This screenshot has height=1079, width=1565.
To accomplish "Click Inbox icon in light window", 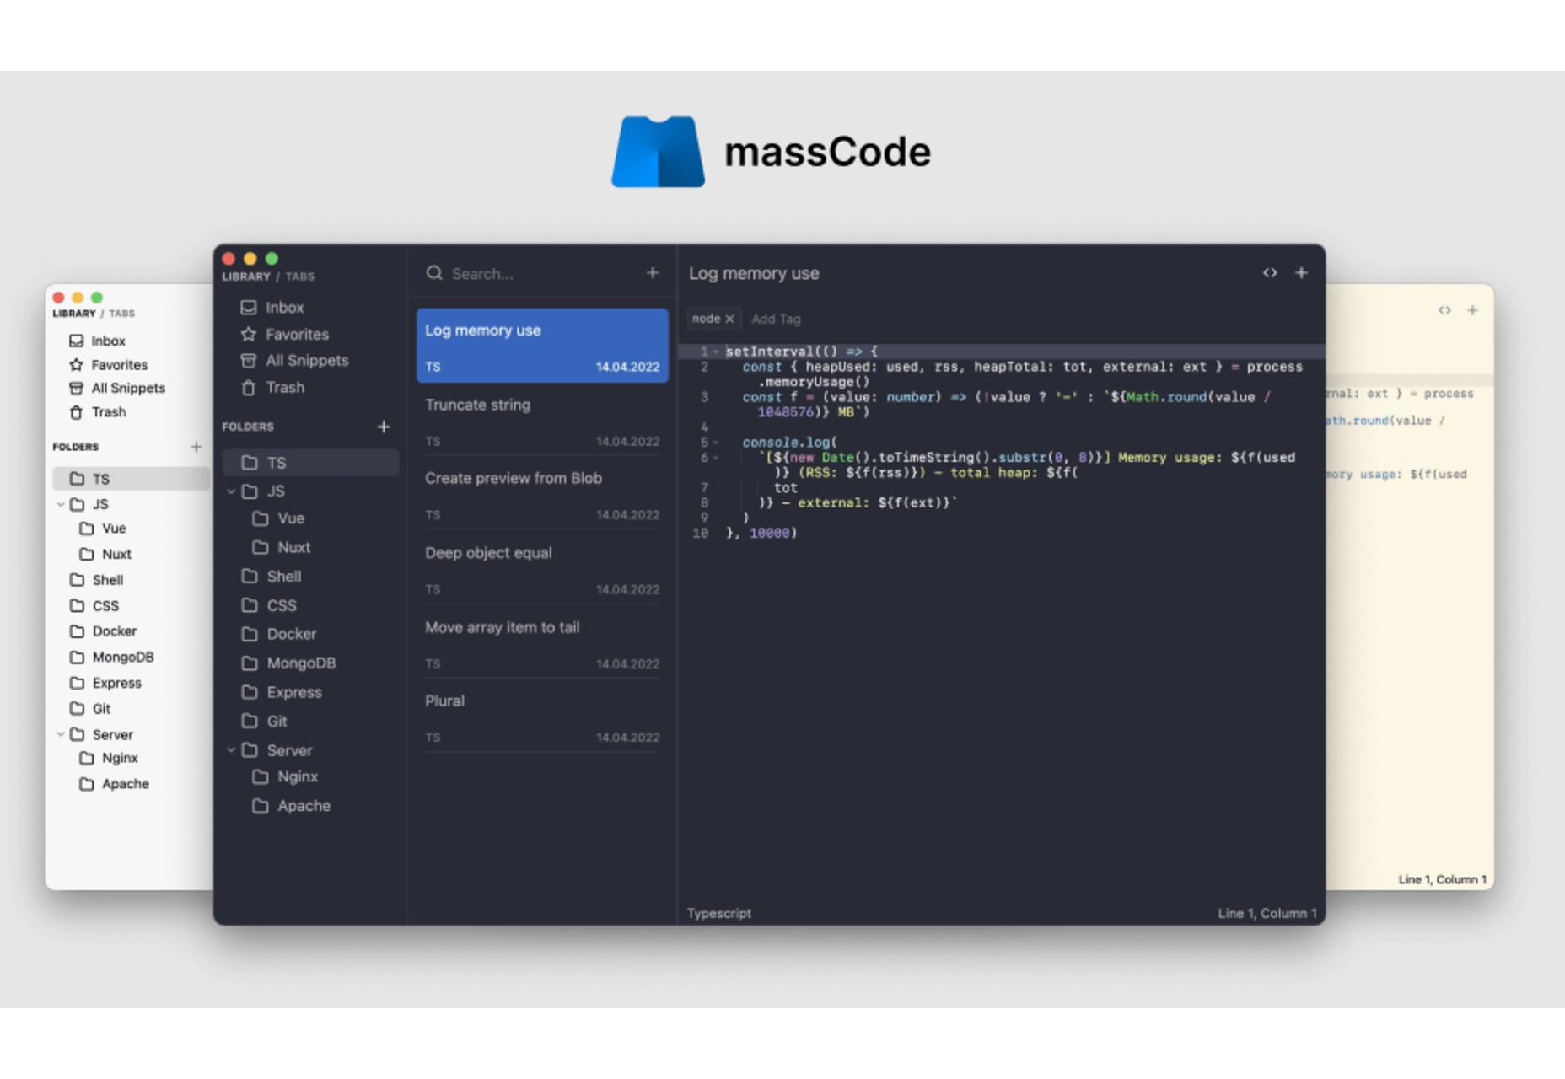I will click(x=76, y=341).
